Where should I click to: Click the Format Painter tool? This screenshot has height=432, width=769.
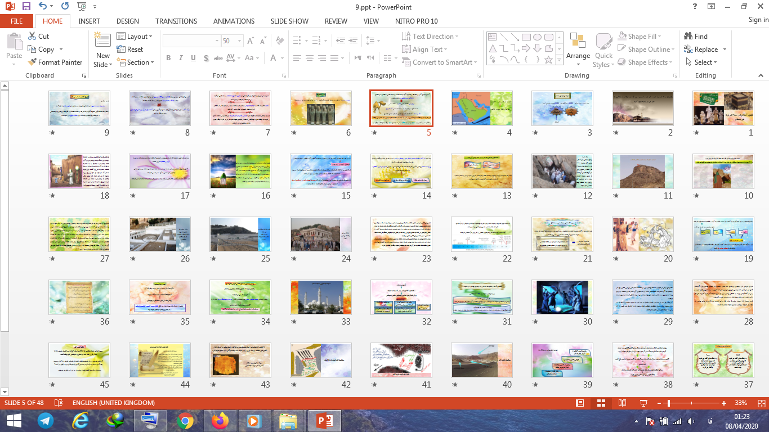point(55,62)
